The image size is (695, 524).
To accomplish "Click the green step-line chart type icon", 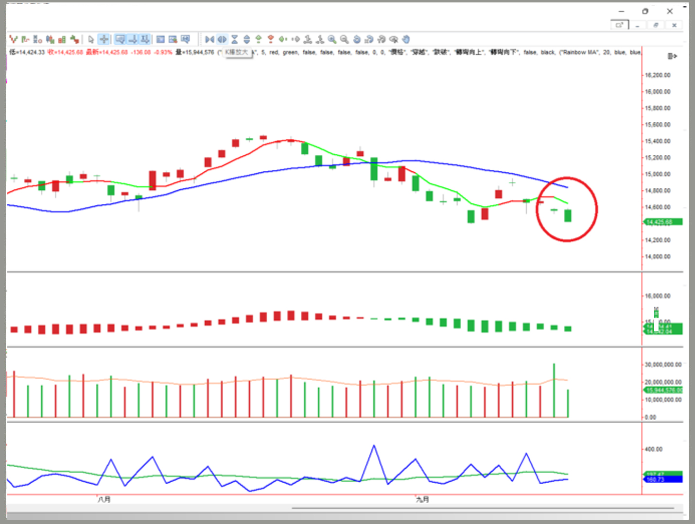I will [25, 39].
